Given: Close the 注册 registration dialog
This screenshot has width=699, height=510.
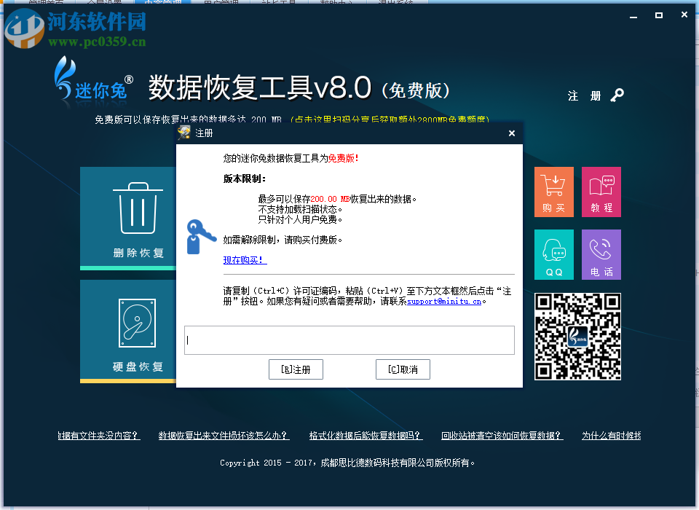Looking at the screenshot, I should (512, 133).
